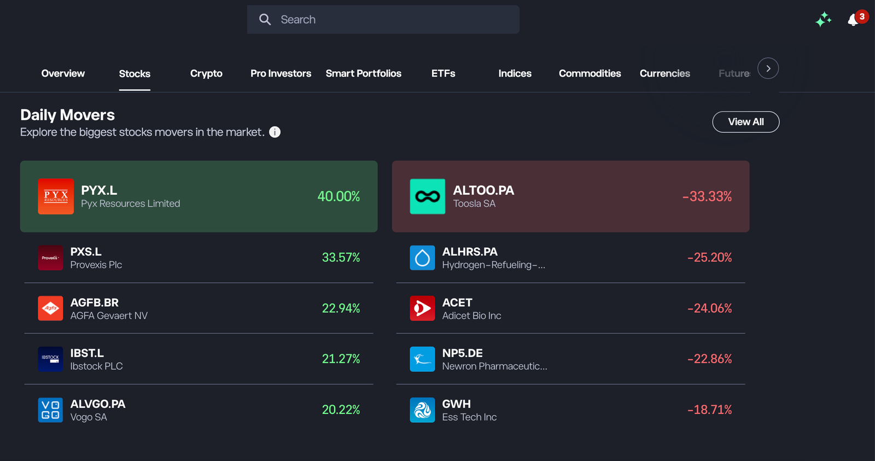Click the Newron Pharmaceuticals logo icon

(422, 359)
